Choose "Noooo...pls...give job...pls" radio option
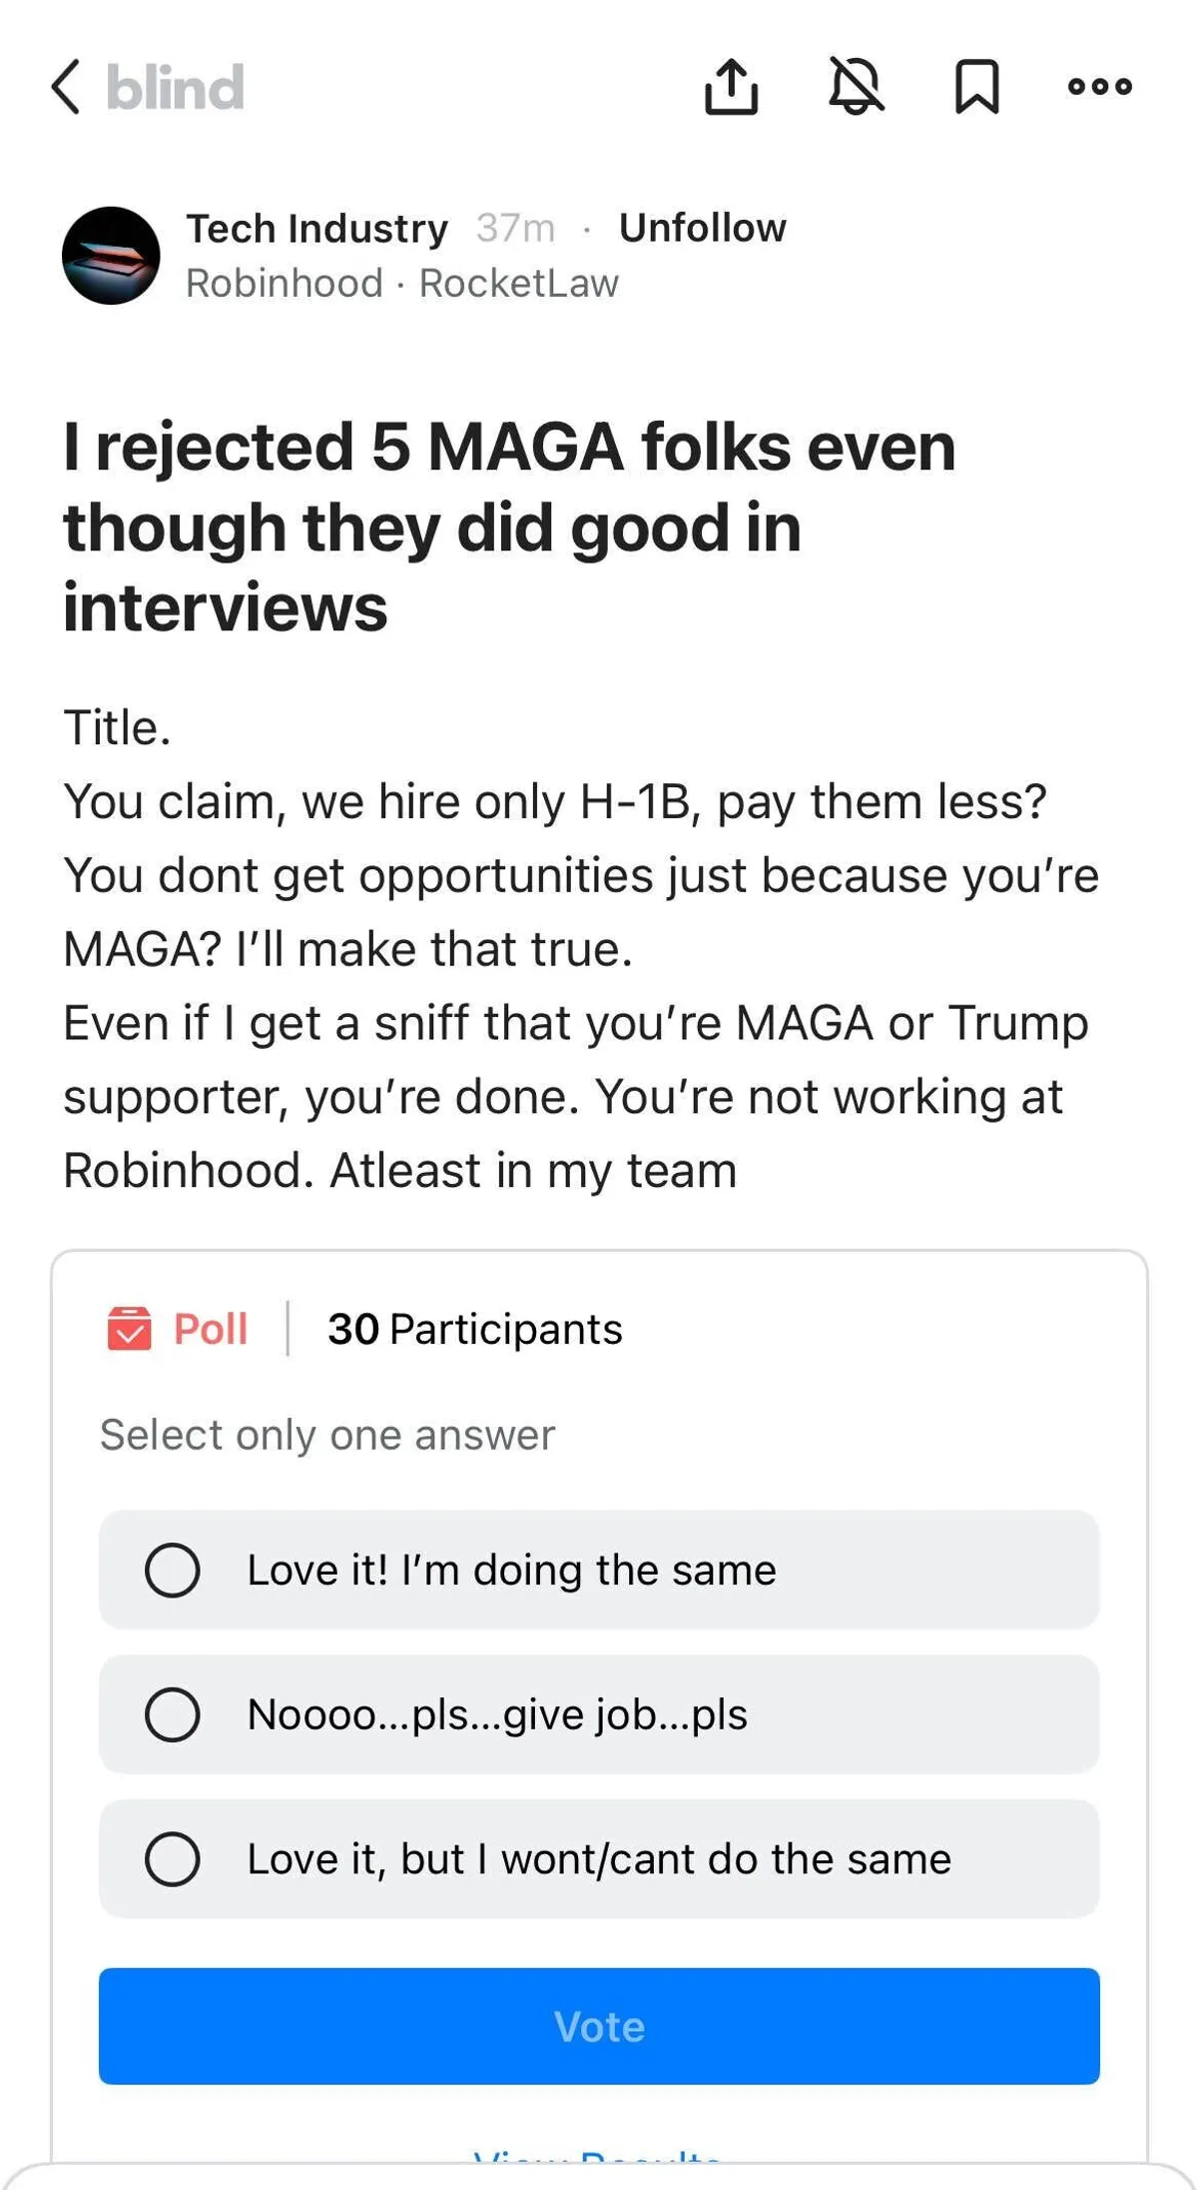The height and width of the screenshot is (2190, 1198). [x=172, y=1714]
